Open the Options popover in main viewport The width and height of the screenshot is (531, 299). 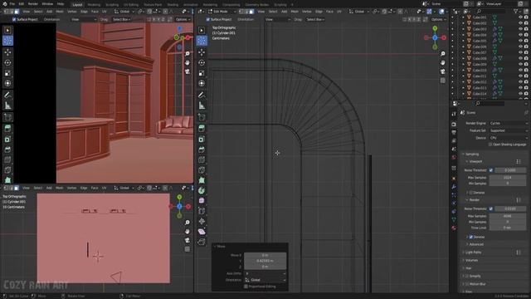(438, 20)
